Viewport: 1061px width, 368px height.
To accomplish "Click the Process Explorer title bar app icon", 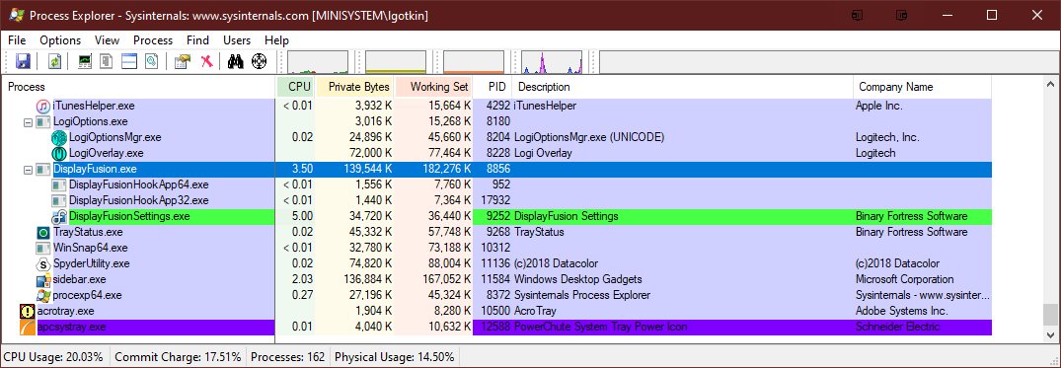I will tap(16, 15).
